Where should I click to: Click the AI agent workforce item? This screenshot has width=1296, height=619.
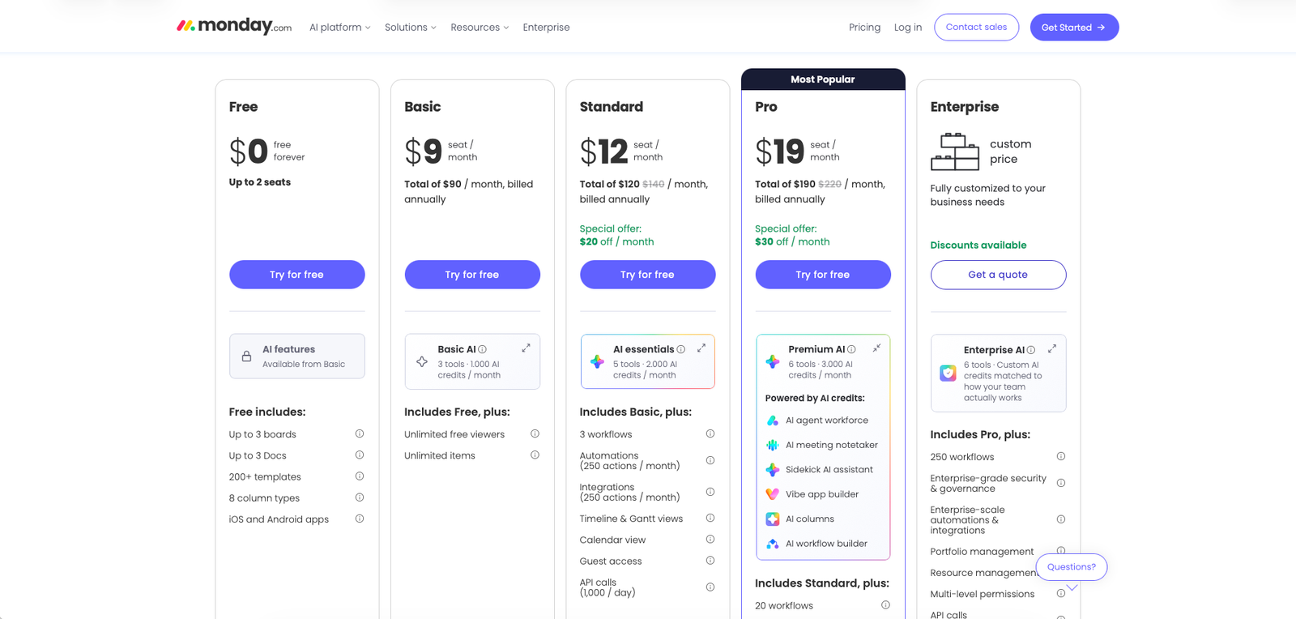[818, 420]
